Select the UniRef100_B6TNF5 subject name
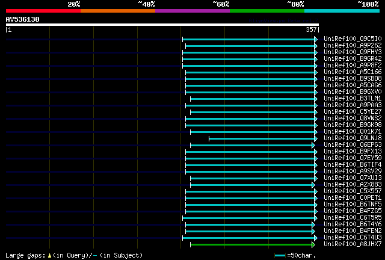The width and height of the screenshot is (385, 260). coord(353,205)
